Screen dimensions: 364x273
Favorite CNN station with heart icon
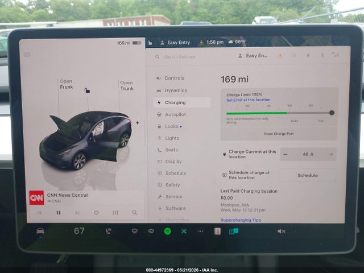point(96,213)
